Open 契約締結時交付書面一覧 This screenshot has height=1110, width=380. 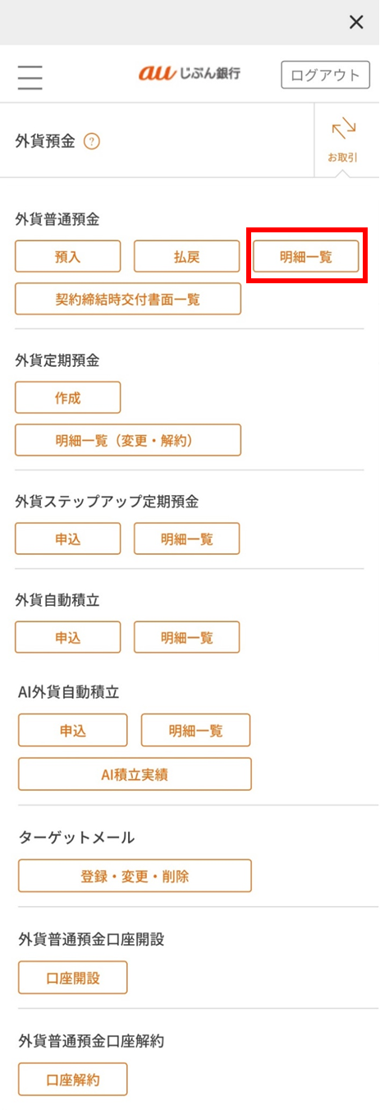[128, 299]
